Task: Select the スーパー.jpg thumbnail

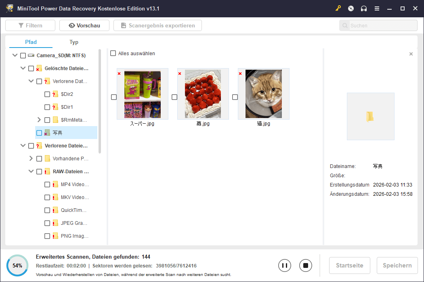Action: click(143, 94)
